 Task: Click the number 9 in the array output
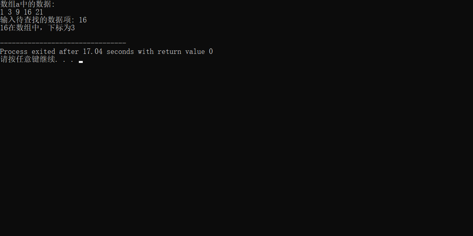pyautogui.click(x=18, y=12)
